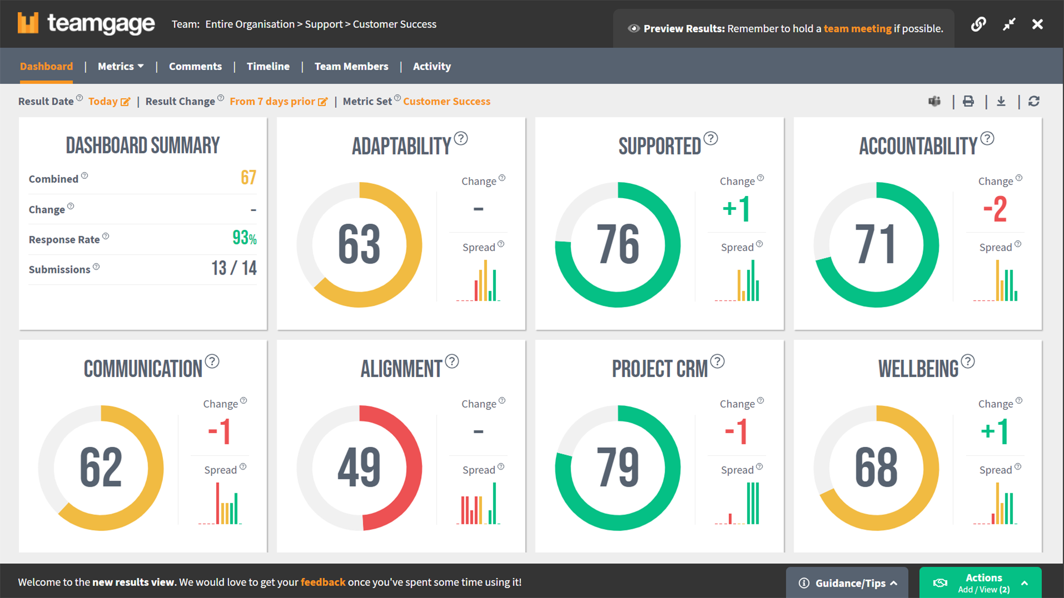Click the teamgage logo
This screenshot has height=598, width=1064.
pyautogui.click(x=86, y=24)
